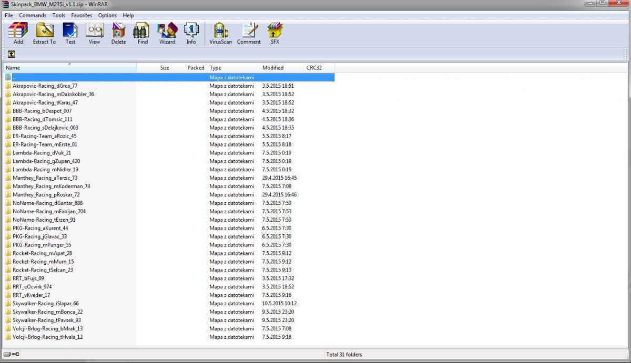631x363 pixels.
Task: Click folder icon of PKG-Racing_aKurent_44
Action: pyautogui.click(x=8, y=228)
